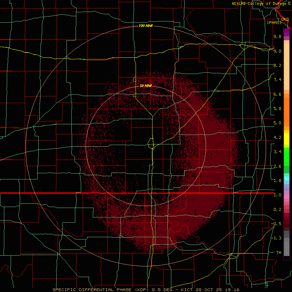Click the 8.2 legend value
The image size is (292, 292).
[x=277, y=65]
